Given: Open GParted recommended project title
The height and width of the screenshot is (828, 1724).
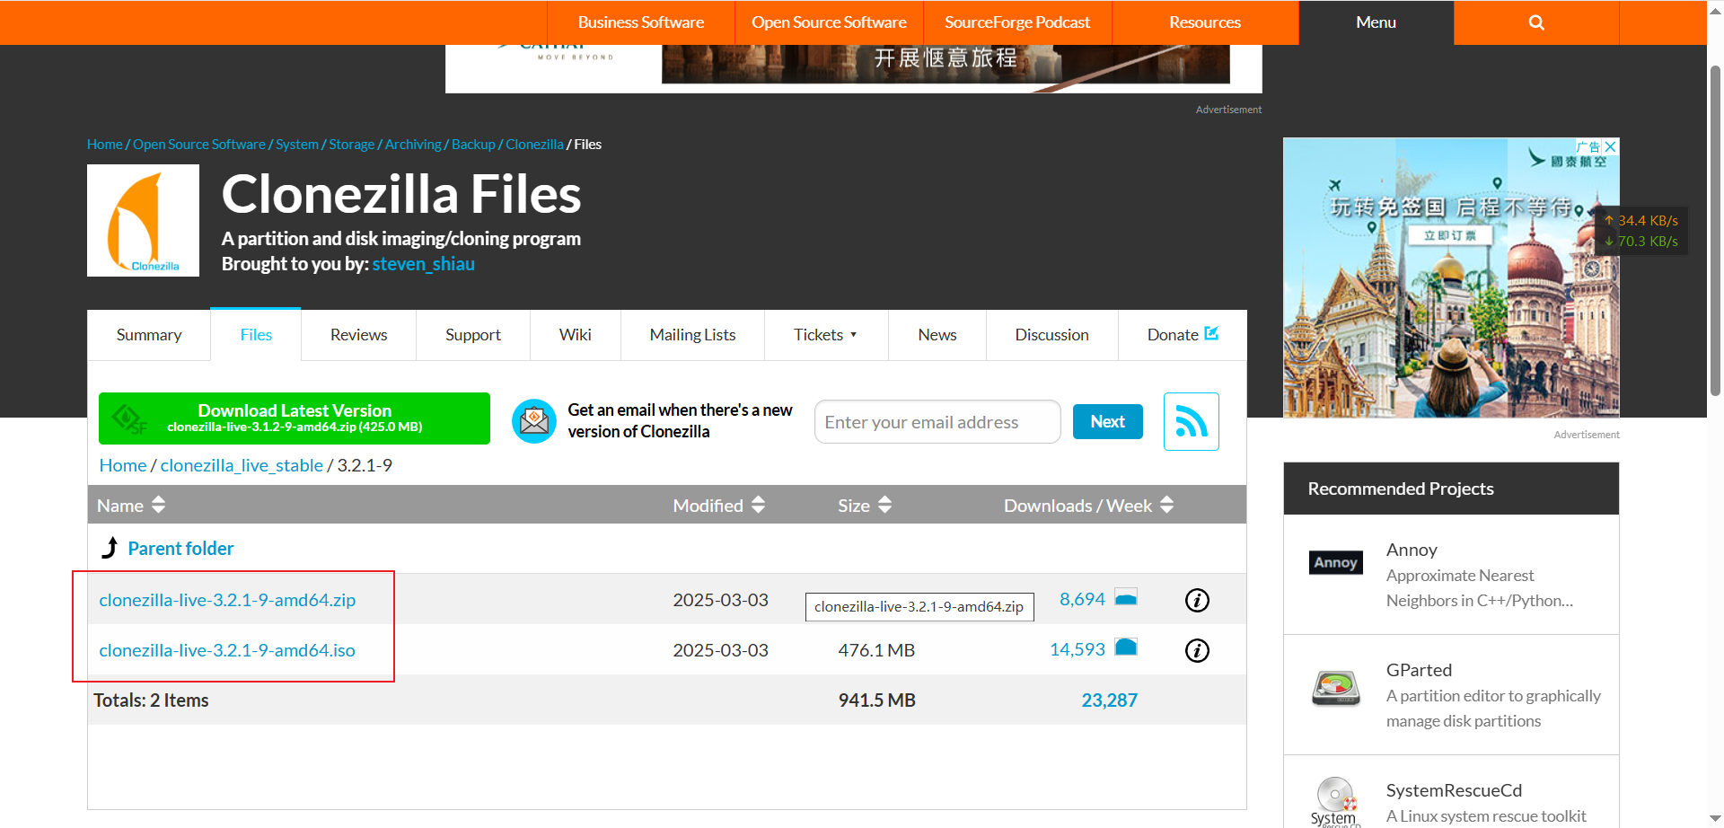Looking at the screenshot, I should pos(1419,670).
